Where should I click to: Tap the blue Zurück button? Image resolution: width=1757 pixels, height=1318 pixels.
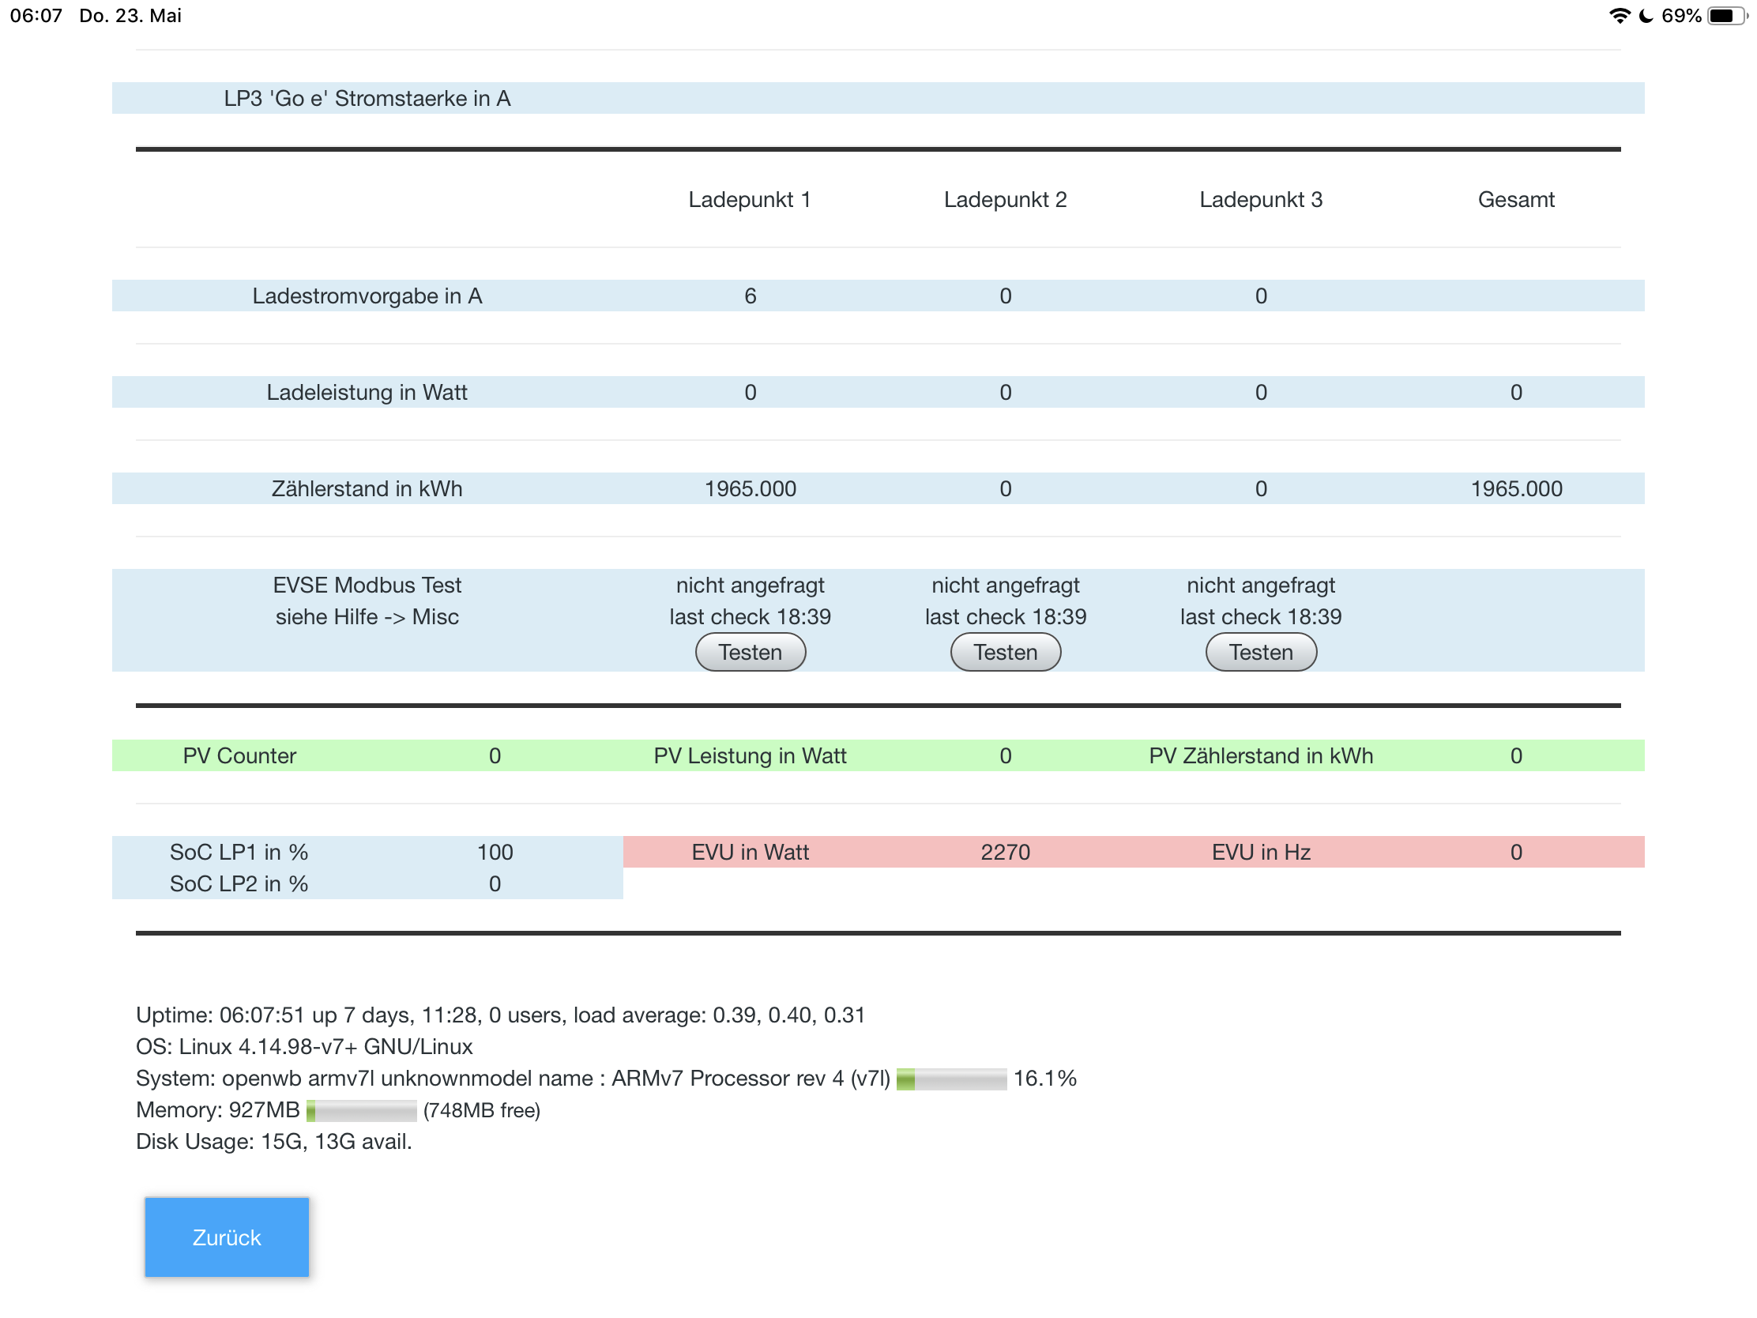click(x=227, y=1236)
